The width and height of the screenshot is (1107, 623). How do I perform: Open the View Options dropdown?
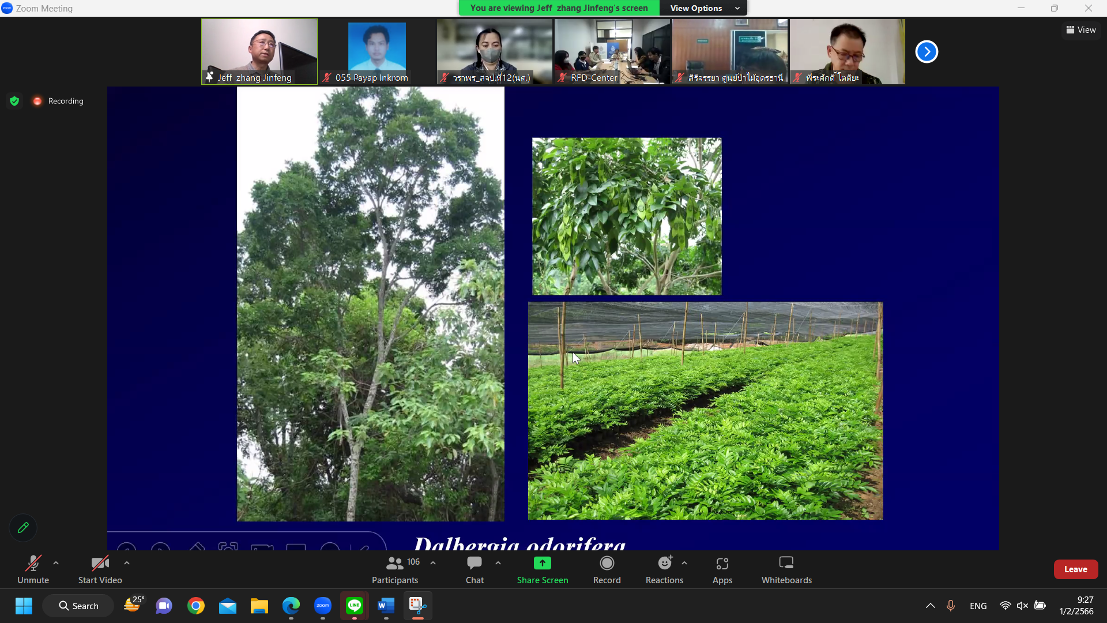click(x=704, y=8)
